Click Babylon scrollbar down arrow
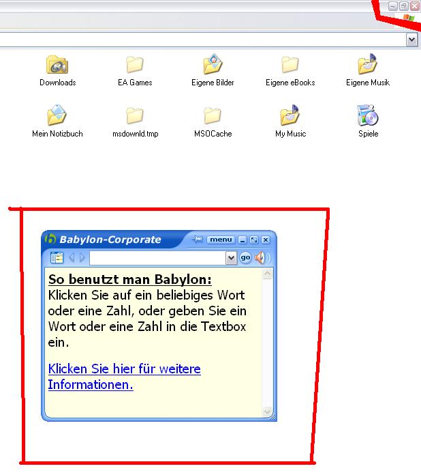 267,412
